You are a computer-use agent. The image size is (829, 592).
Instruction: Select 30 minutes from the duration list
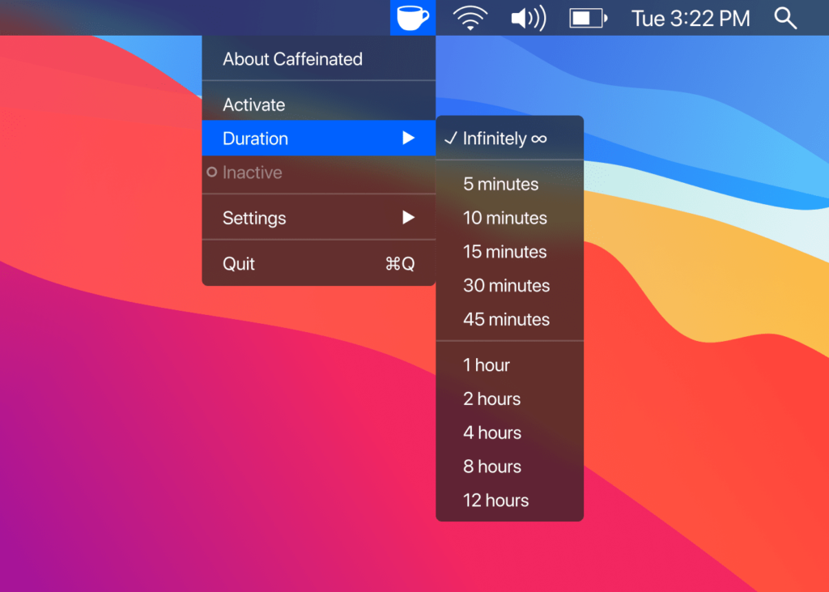click(x=505, y=286)
